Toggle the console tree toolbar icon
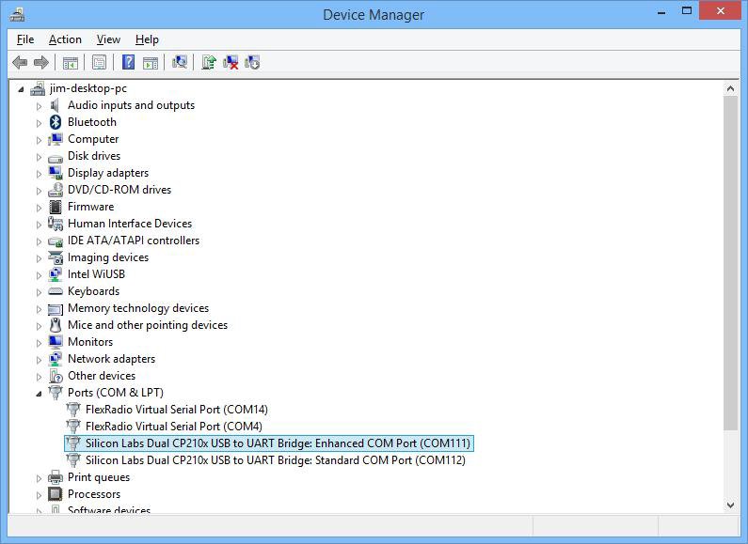 pyautogui.click(x=71, y=62)
